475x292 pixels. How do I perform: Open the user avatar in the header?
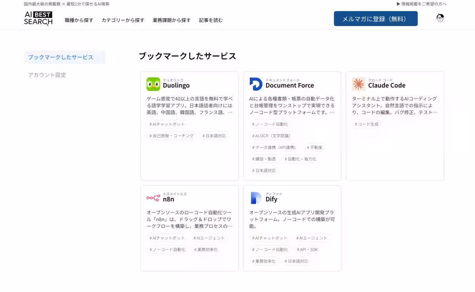tap(439, 18)
